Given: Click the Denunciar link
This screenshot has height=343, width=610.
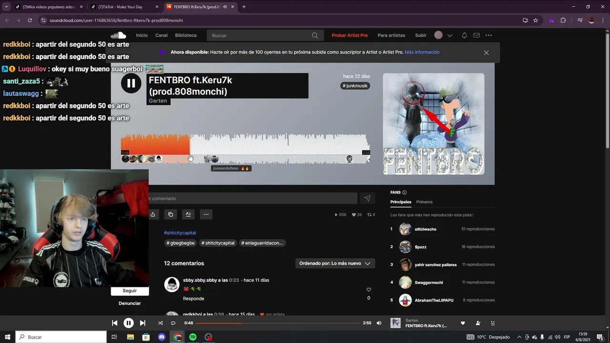Looking at the screenshot, I should click(x=130, y=303).
